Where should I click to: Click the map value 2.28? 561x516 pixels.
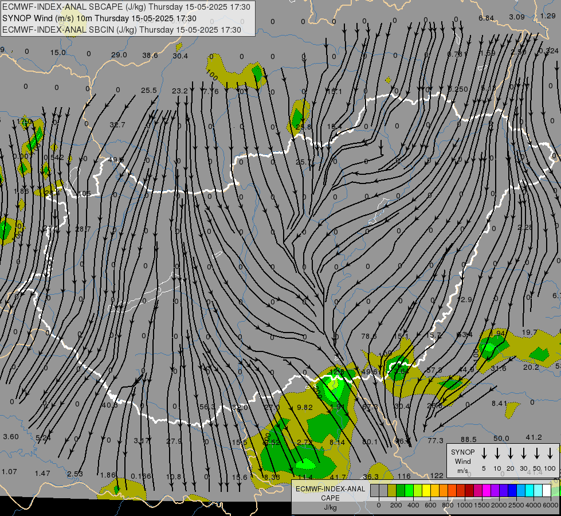[525, 228]
